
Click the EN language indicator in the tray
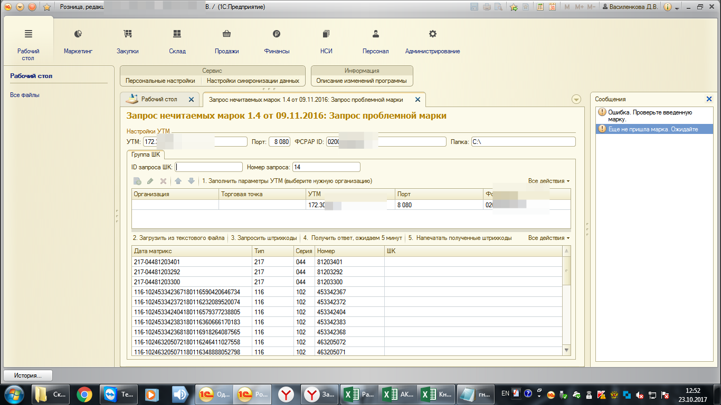505,393
